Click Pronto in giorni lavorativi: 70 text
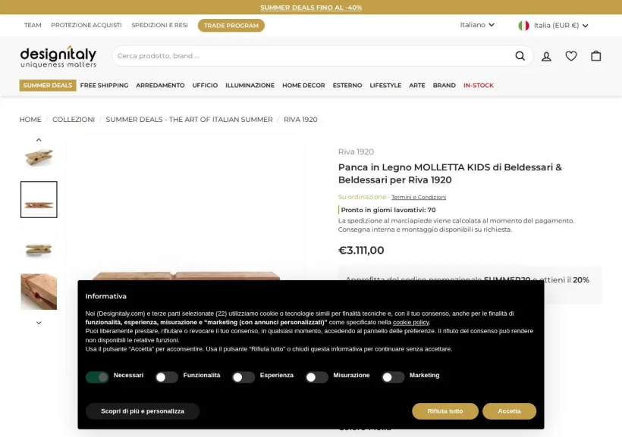The height and width of the screenshot is (437, 622). tap(388, 210)
